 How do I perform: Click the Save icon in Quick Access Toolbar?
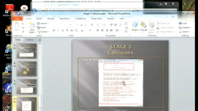pyautogui.click(x=19, y=14)
